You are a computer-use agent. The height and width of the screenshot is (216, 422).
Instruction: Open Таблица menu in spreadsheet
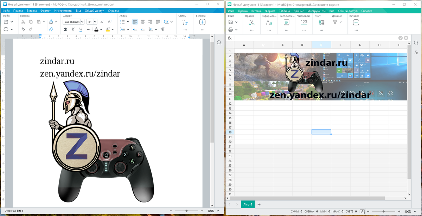(x=284, y=11)
